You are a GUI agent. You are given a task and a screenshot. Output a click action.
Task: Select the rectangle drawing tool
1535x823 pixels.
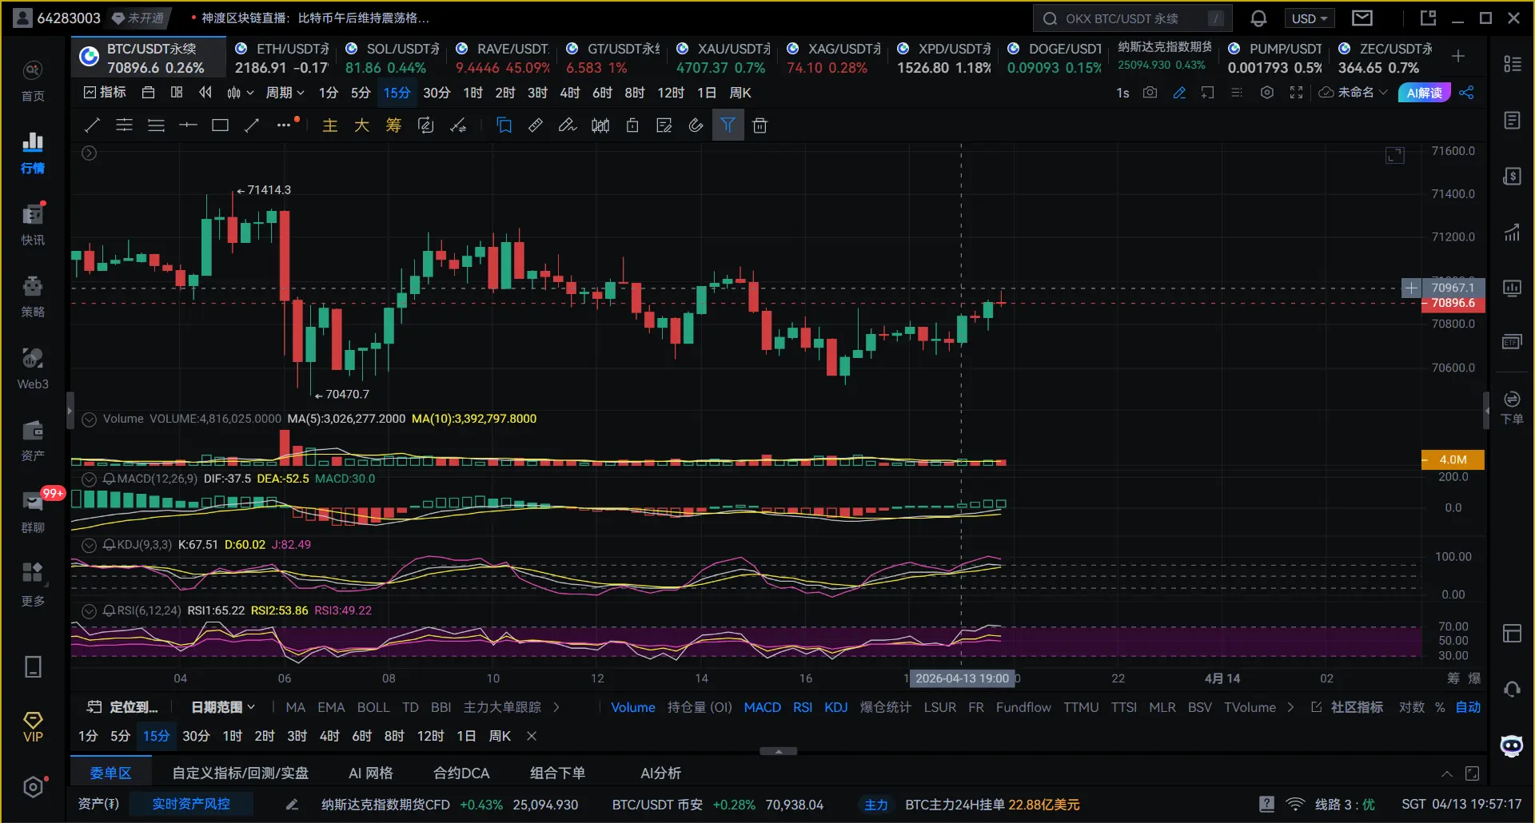220,125
